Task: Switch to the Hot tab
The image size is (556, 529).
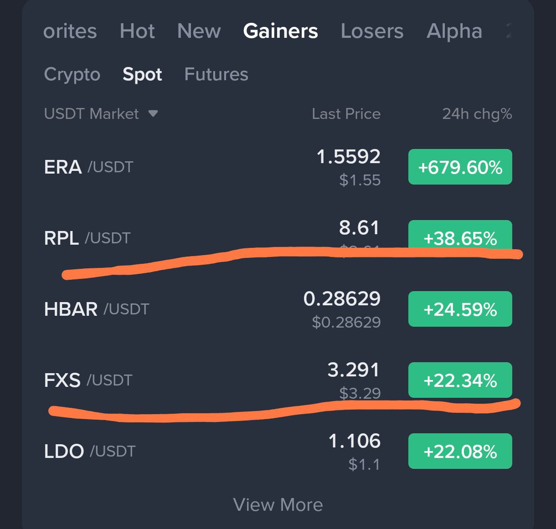Action: [137, 31]
